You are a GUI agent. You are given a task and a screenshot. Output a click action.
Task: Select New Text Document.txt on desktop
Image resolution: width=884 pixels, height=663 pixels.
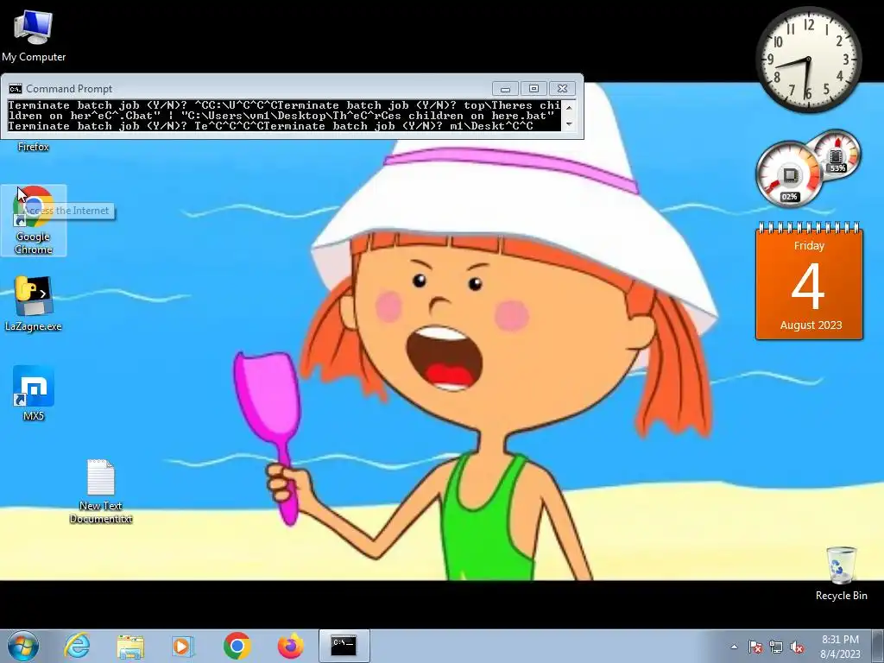101,491
